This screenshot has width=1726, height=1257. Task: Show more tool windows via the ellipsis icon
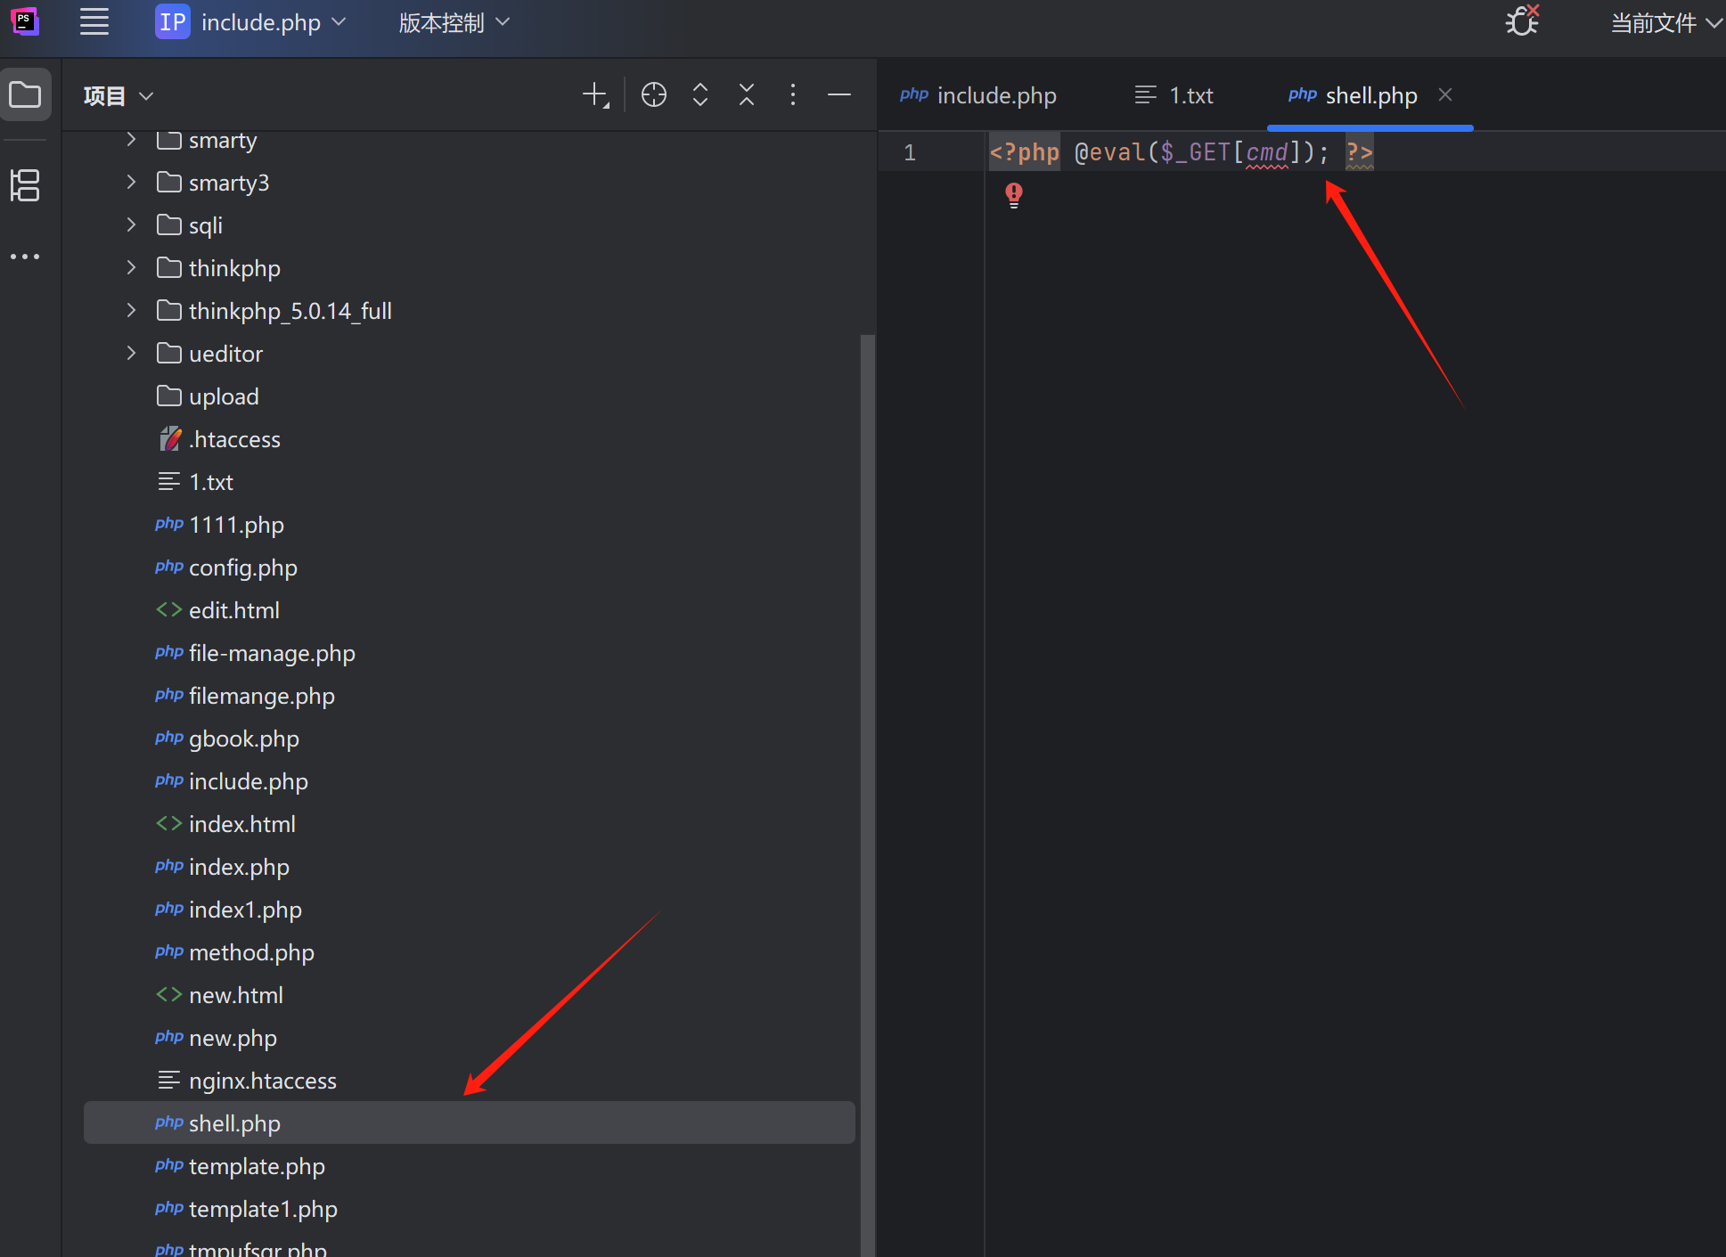(x=25, y=257)
